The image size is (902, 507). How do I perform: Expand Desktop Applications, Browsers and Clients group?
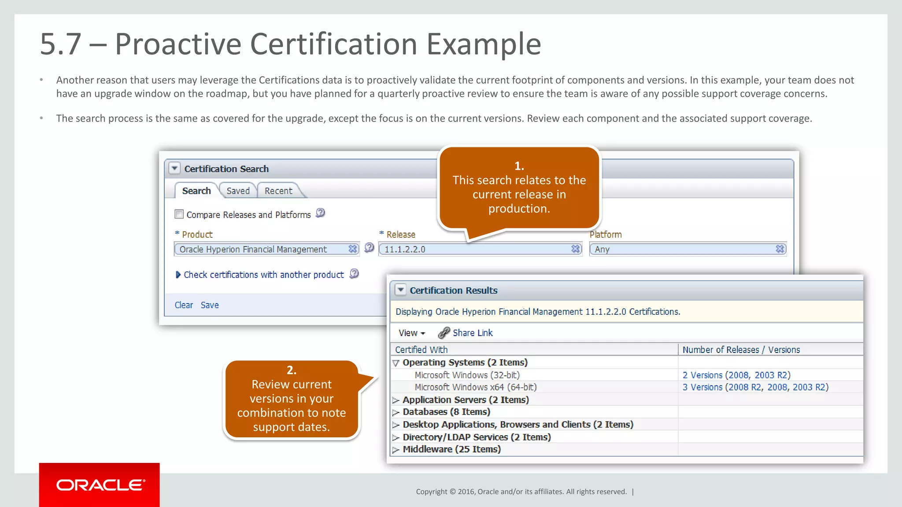396,425
